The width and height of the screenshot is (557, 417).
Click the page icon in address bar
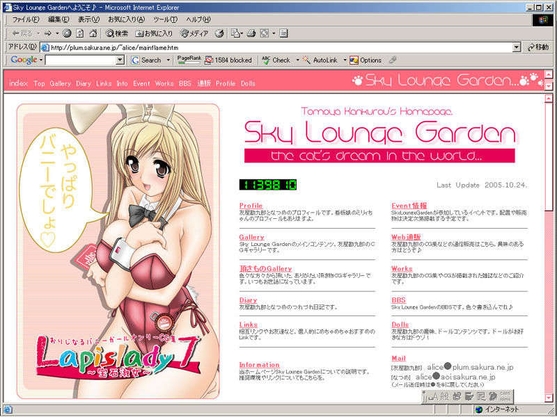tap(45, 47)
